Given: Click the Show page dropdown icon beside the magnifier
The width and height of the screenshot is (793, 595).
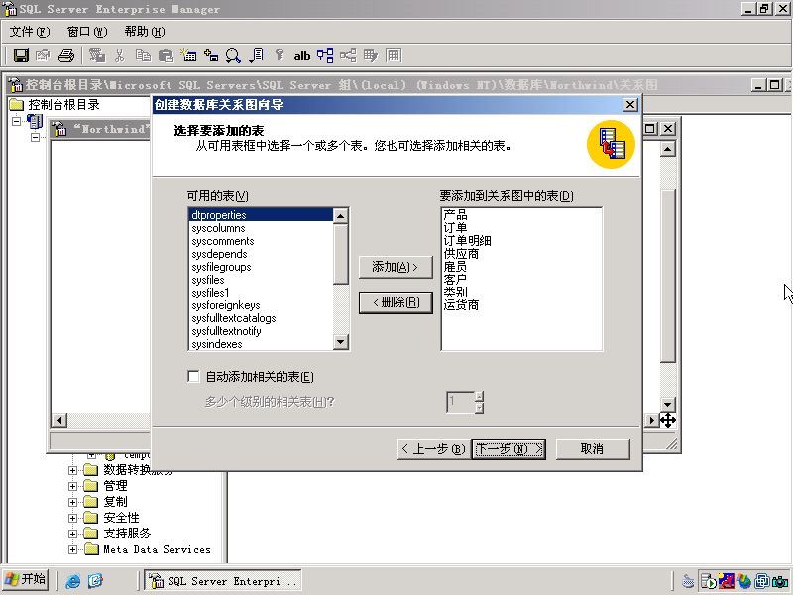Looking at the screenshot, I should [x=256, y=56].
